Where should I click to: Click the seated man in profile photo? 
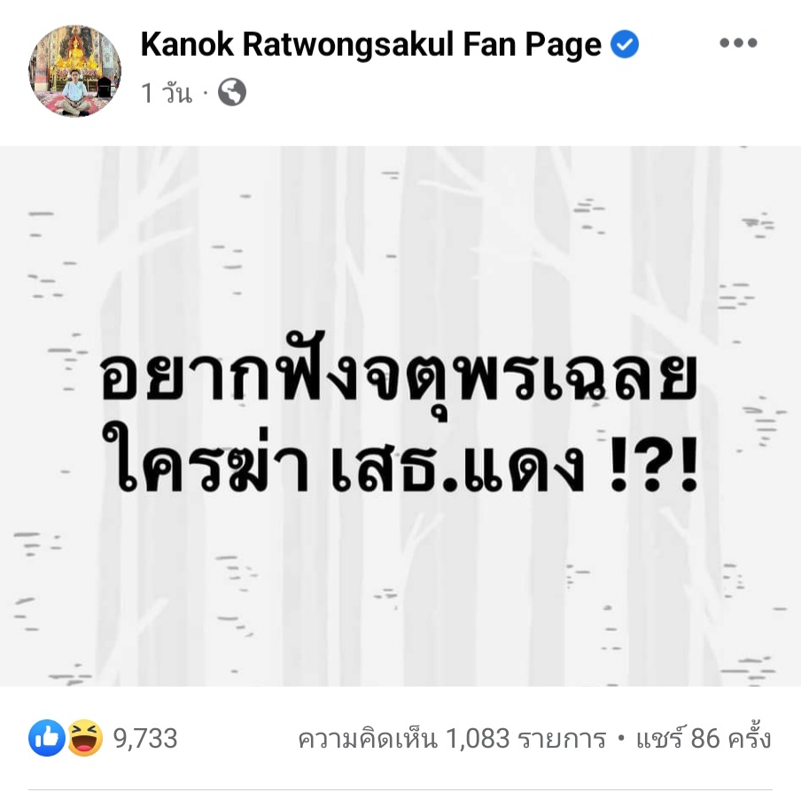click(74, 92)
